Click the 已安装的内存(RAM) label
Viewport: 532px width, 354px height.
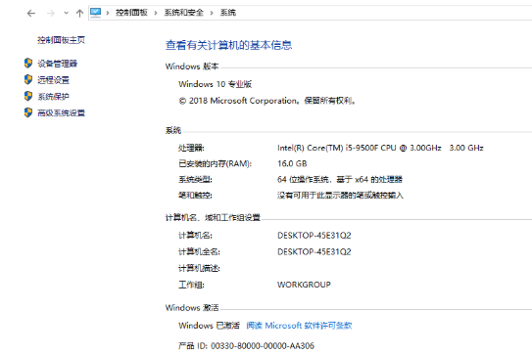pos(216,164)
